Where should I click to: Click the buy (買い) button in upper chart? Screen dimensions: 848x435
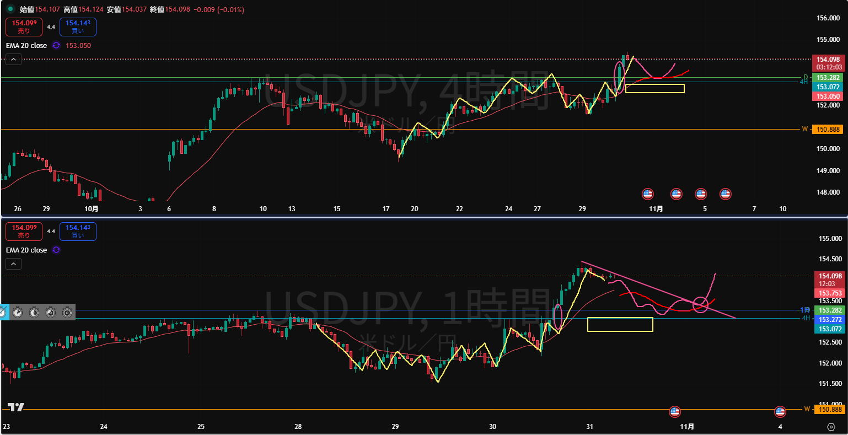[x=78, y=26]
